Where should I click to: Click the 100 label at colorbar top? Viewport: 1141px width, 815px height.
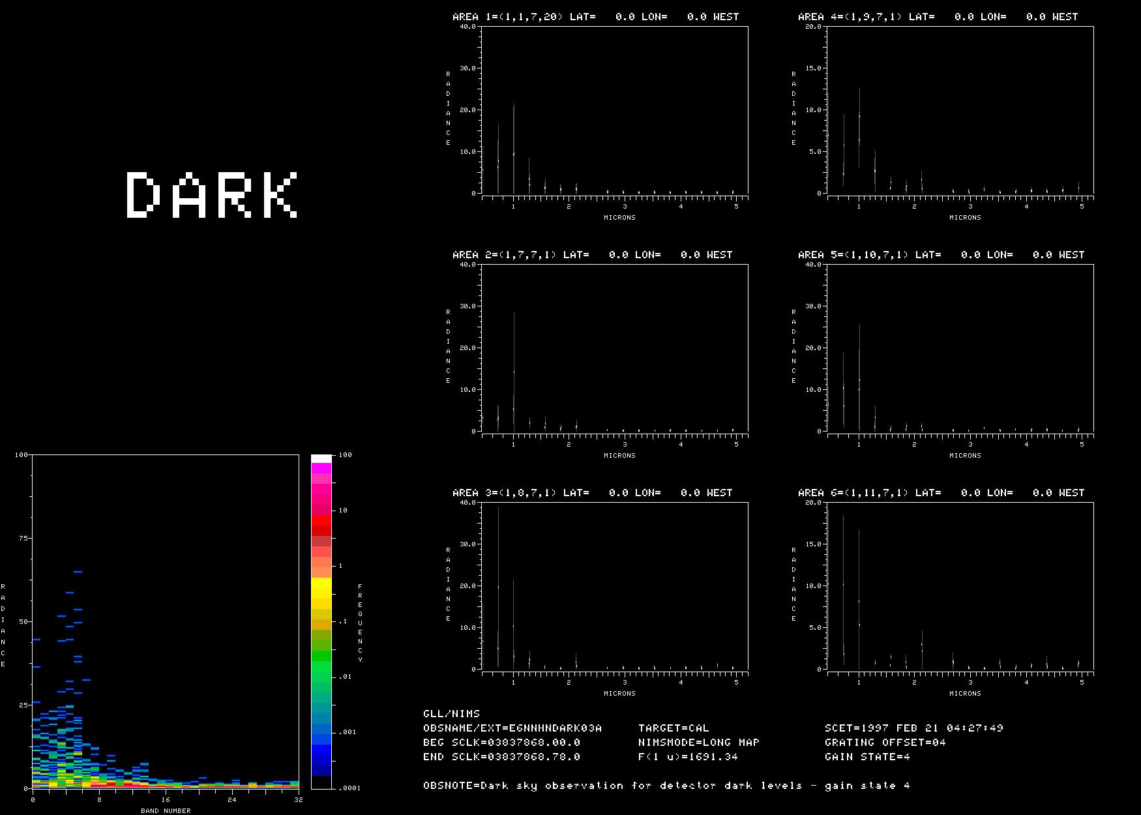[x=346, y=455]
